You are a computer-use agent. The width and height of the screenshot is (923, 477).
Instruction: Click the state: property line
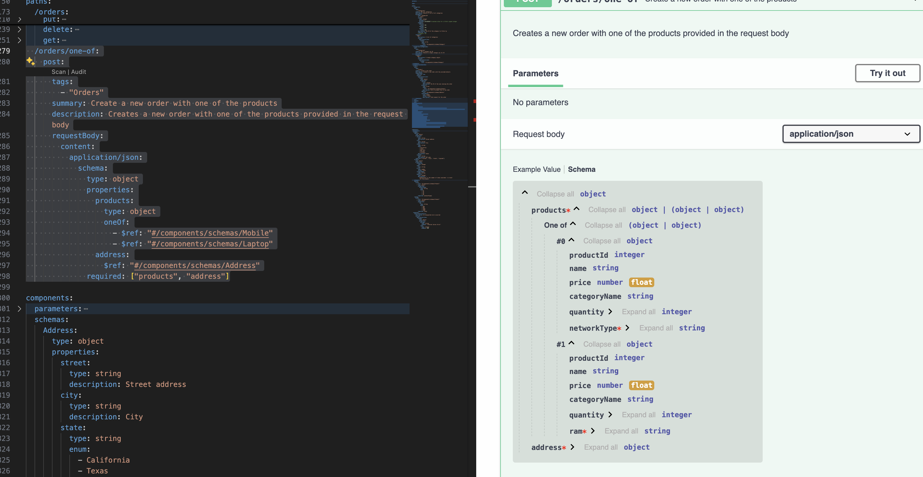[73, 427]
